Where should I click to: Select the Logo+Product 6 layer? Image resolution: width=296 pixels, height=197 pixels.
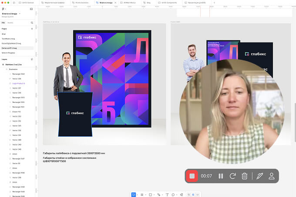click(18, 83)
